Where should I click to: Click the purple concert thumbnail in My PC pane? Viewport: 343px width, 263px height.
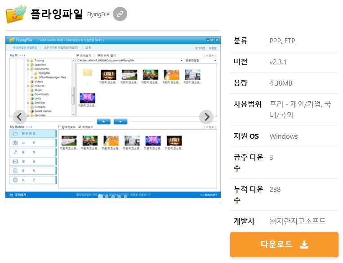[87, 98]
